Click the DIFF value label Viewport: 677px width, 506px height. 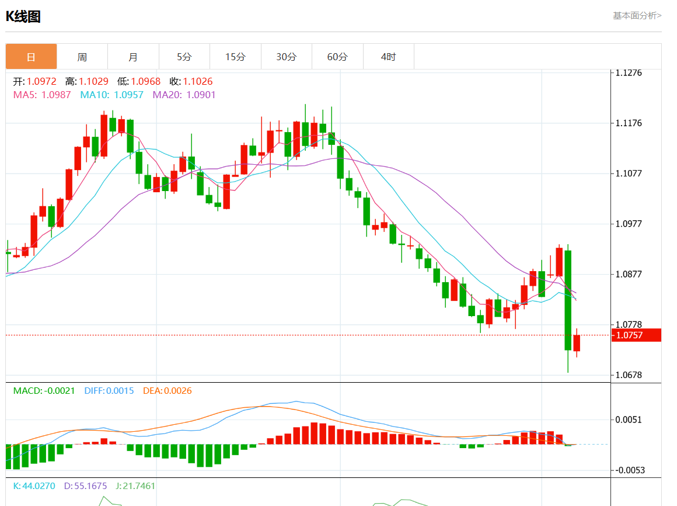[109, 390]
